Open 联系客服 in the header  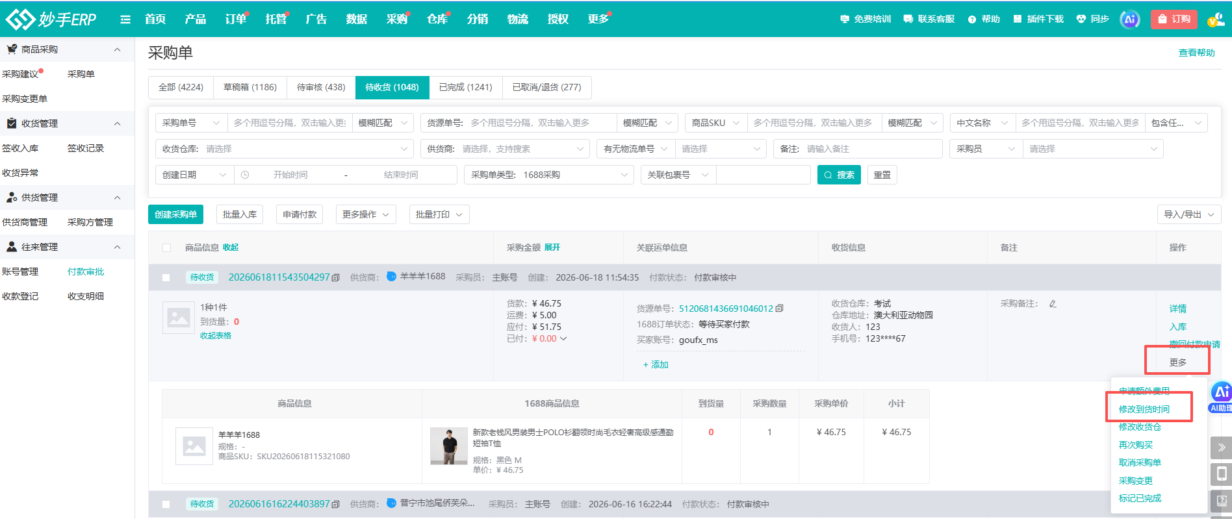pyautogui.click(x=929, y=19)
